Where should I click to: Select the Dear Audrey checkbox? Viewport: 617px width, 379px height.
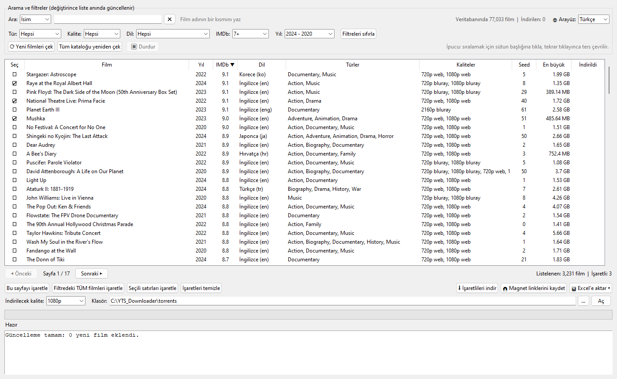[15, 145]
